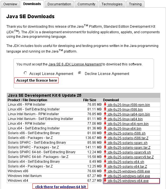The width and height of the screenshot is (166, 189).
Task: Click download arrow icon for jdk-6u25-solaris-sparc.sh
Action: 105,143
